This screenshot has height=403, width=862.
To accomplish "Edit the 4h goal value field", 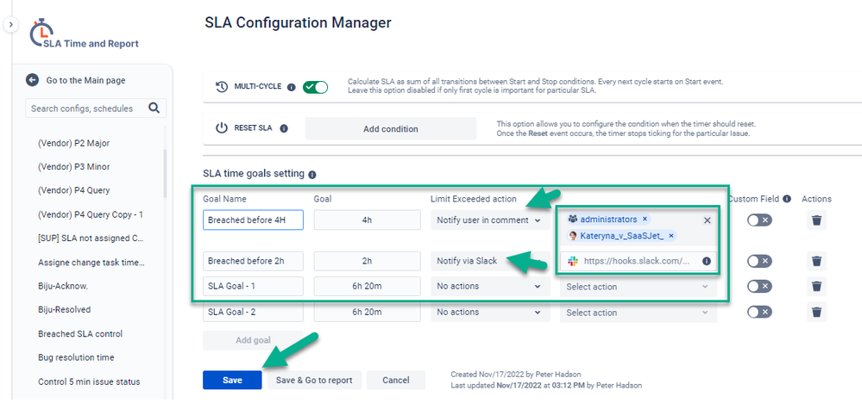I will click(368, 220).
